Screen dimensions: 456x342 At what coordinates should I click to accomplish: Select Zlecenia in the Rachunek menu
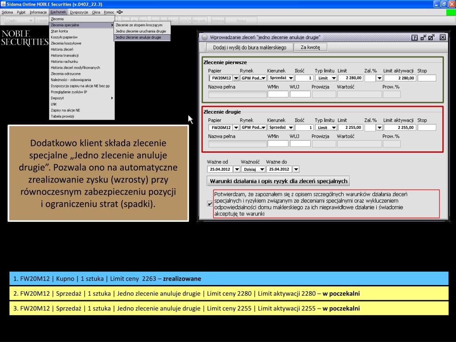pos(82,19)
